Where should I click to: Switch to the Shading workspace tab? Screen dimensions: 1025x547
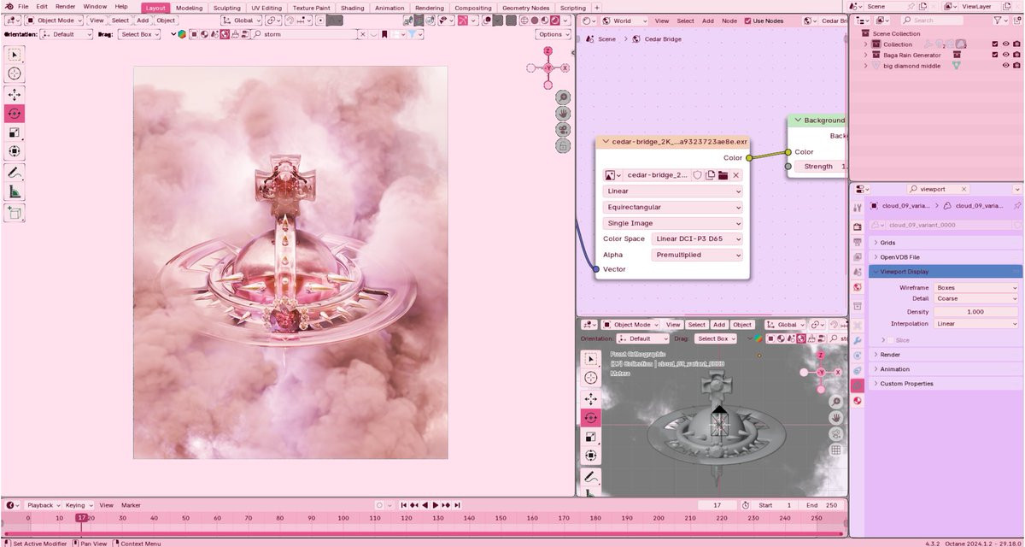point(352,8)
